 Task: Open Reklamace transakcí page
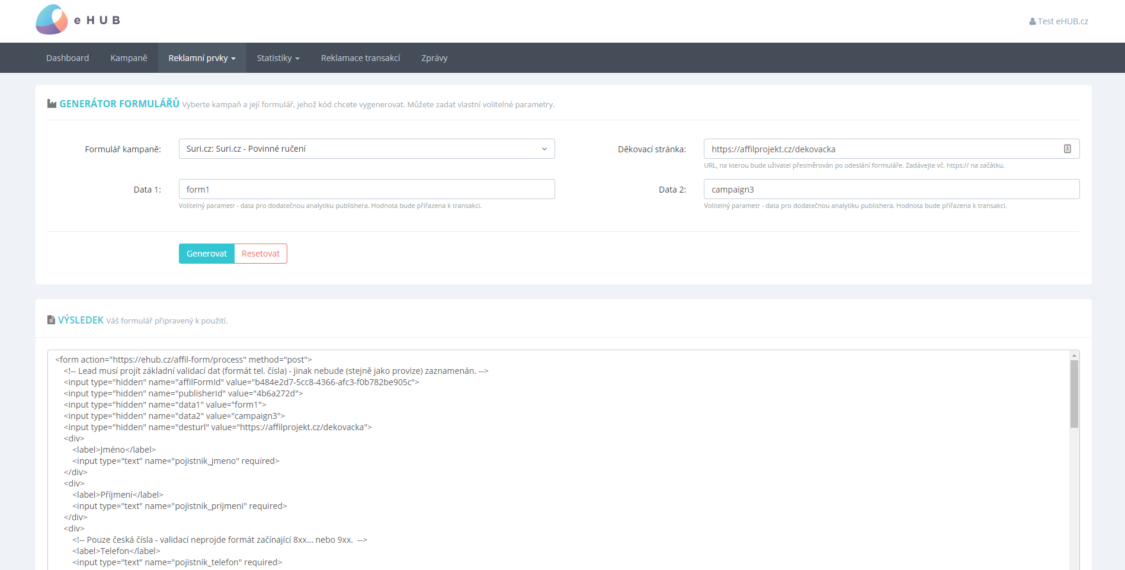pos(360,58)
